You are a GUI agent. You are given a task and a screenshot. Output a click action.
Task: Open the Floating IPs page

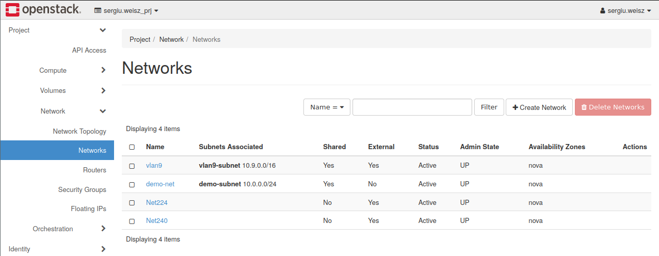click(88, 209)
